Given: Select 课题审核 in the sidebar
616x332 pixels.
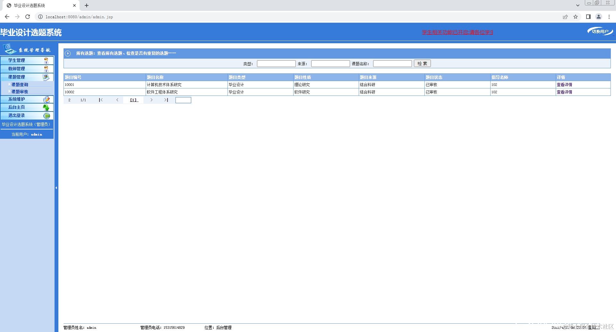Looking at the screenshot, I should (x=20, y=92).
